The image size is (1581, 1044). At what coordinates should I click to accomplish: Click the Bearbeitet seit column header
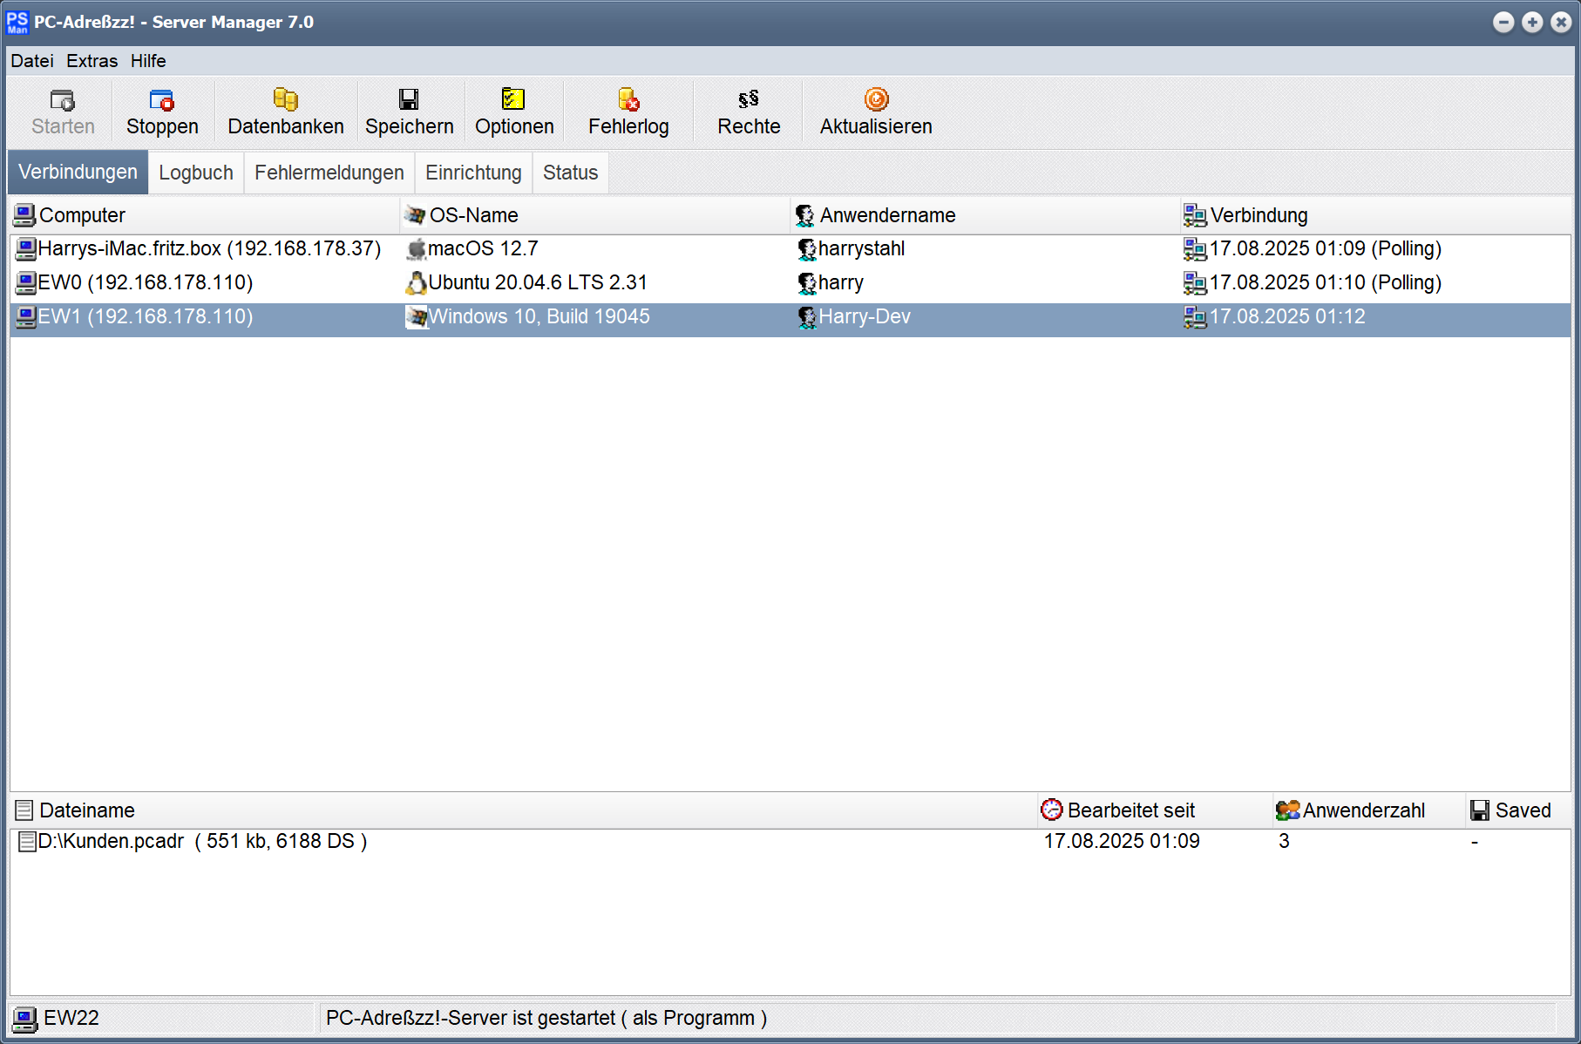[x=1155, y=810]
